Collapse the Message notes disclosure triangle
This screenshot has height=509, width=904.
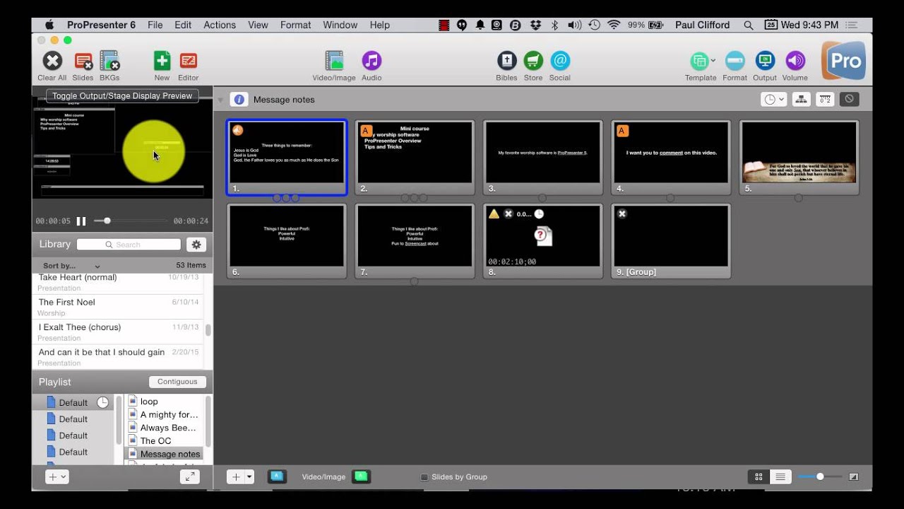point(221,100)
